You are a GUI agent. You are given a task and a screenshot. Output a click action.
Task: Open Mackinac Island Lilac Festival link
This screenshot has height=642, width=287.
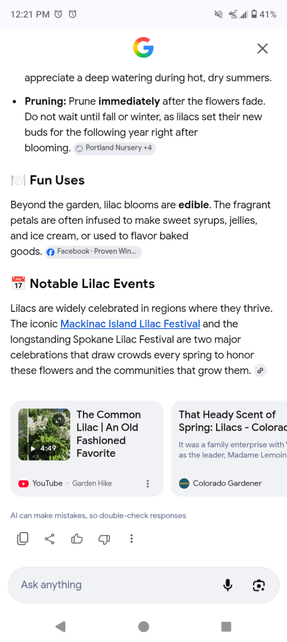pos(130,324)
